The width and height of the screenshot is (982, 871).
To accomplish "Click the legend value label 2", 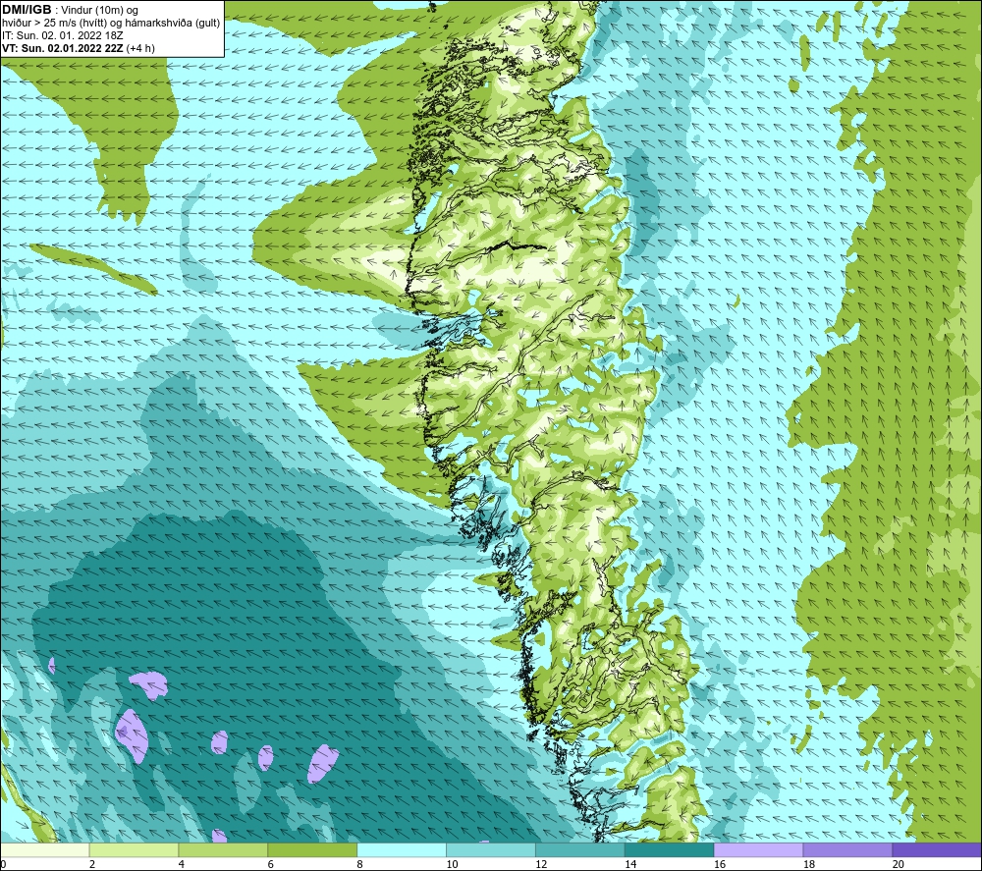I will click(92, 864).
